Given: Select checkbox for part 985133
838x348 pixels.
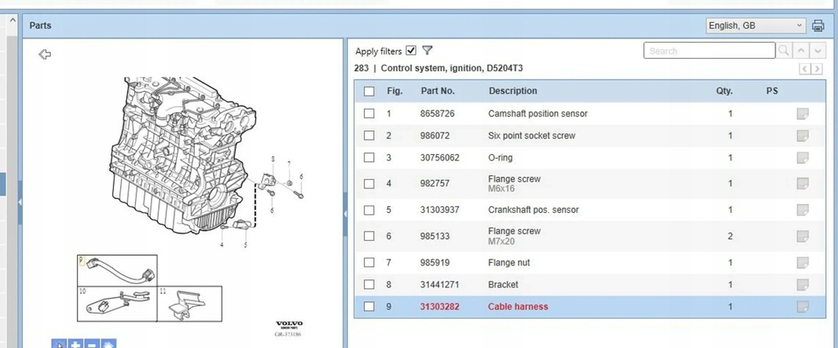Looking at the screenshot, I should click(369, 236).
